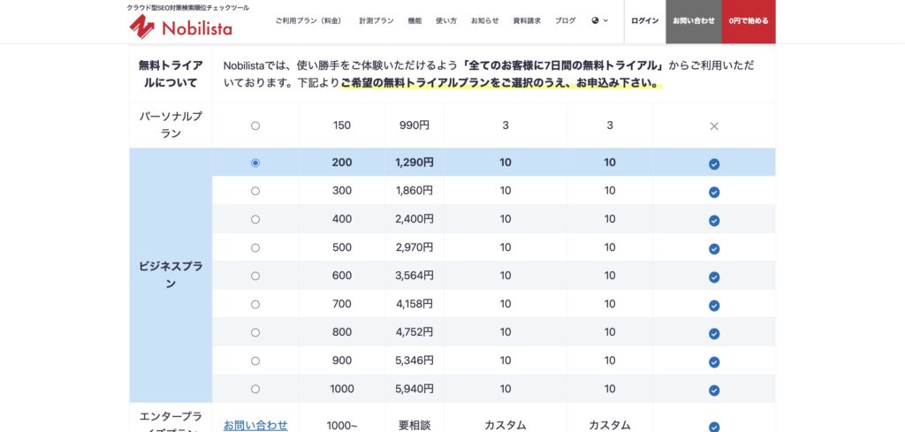Open the globe language selector

pos(599,20)
